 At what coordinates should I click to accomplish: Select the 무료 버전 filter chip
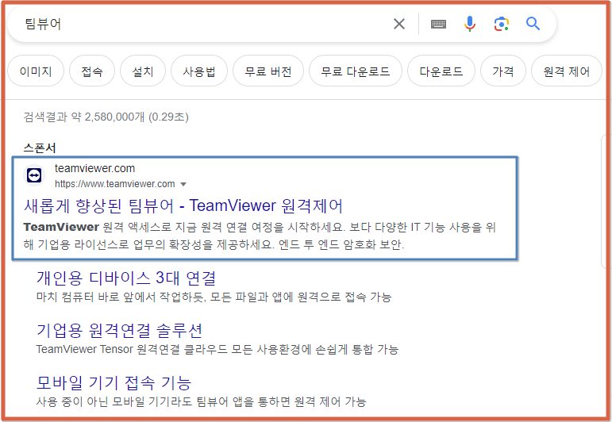coord(268,71)
